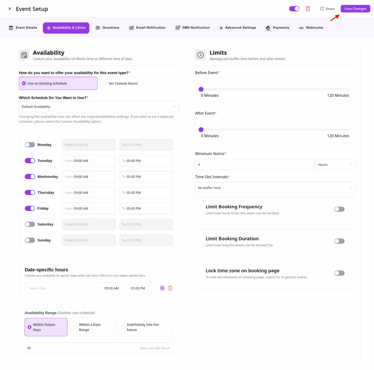Click the Availability calendar icon
Screen dimensions: 374x370
pyautogui.click(x=24, y=55)
